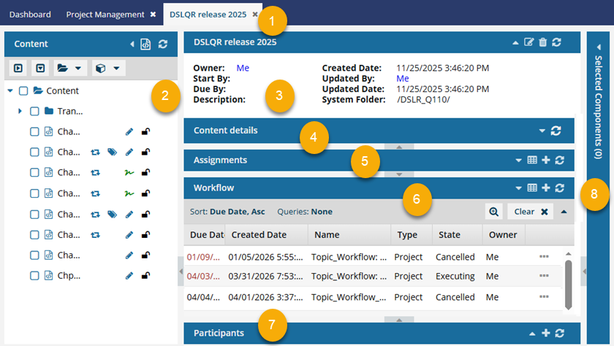Open actions menu for Executing workflow row
This screenshot has height=346, width=614.
pos(544,276)
